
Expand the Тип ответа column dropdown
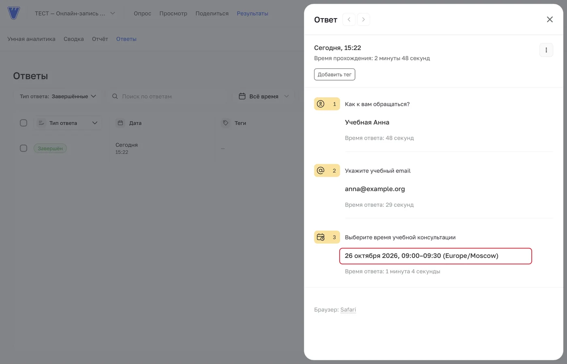(x=68, y=123)
